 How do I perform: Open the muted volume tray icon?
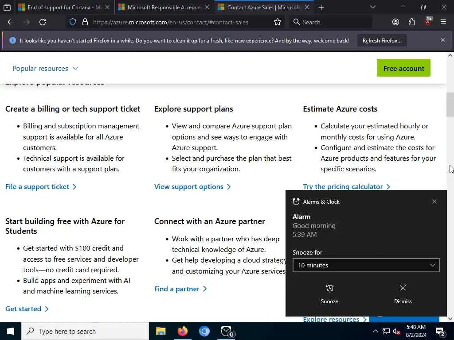tap(396, 331)
